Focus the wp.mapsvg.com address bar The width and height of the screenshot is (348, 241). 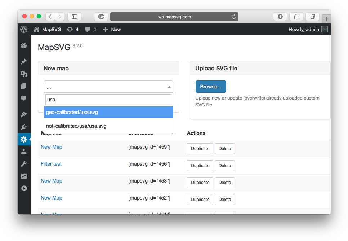point(174,17)
